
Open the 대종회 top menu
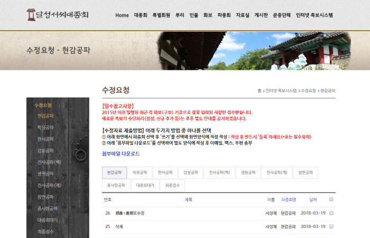[x=141, y=15]
